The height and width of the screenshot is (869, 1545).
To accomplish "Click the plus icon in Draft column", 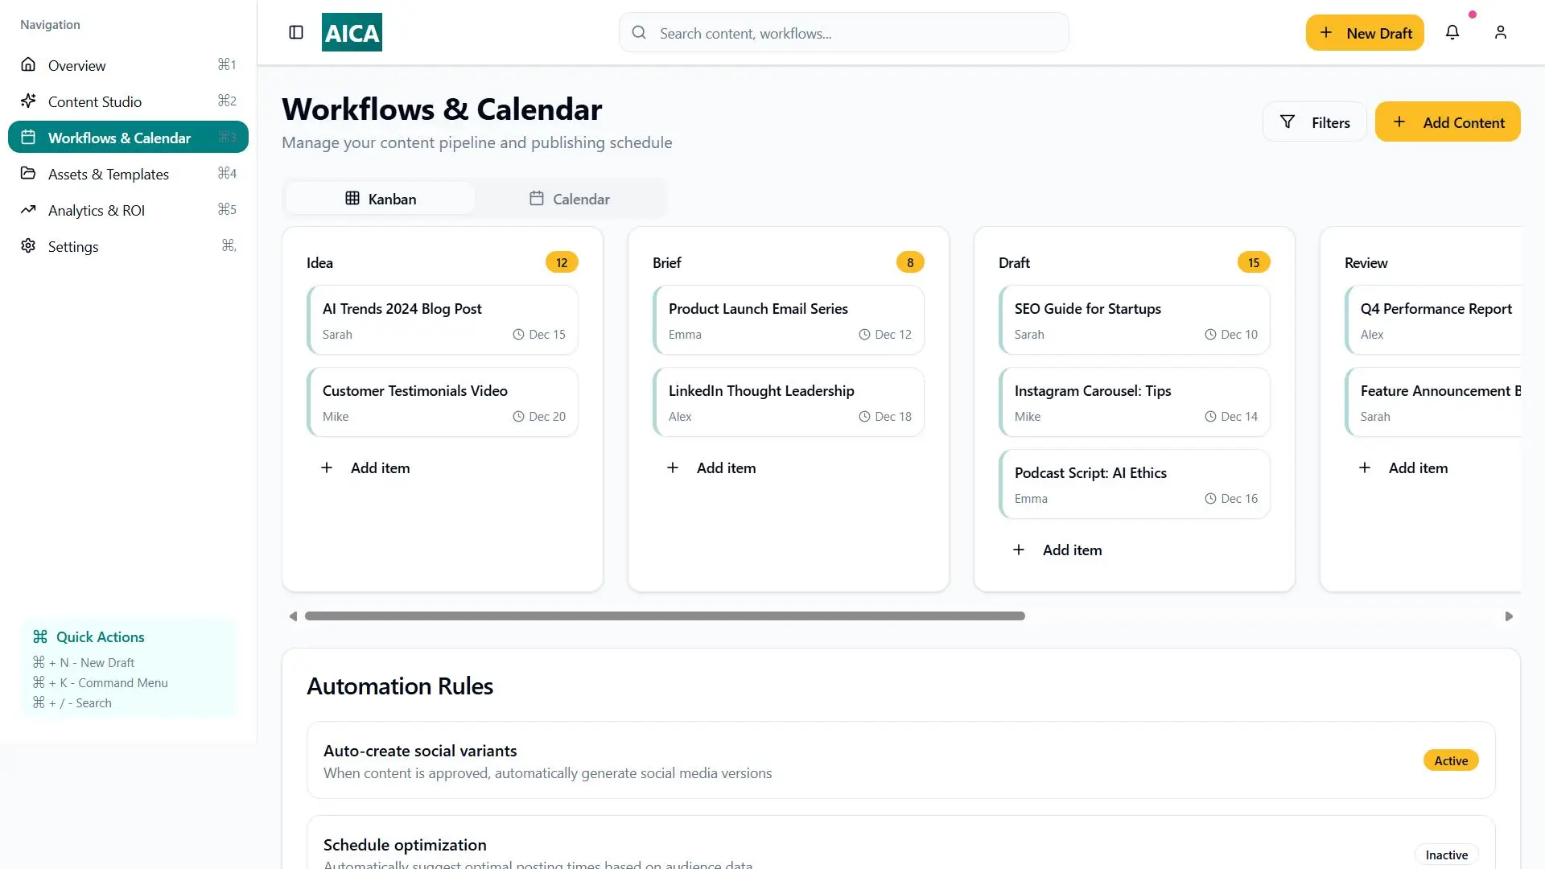I will point(1019,550).
